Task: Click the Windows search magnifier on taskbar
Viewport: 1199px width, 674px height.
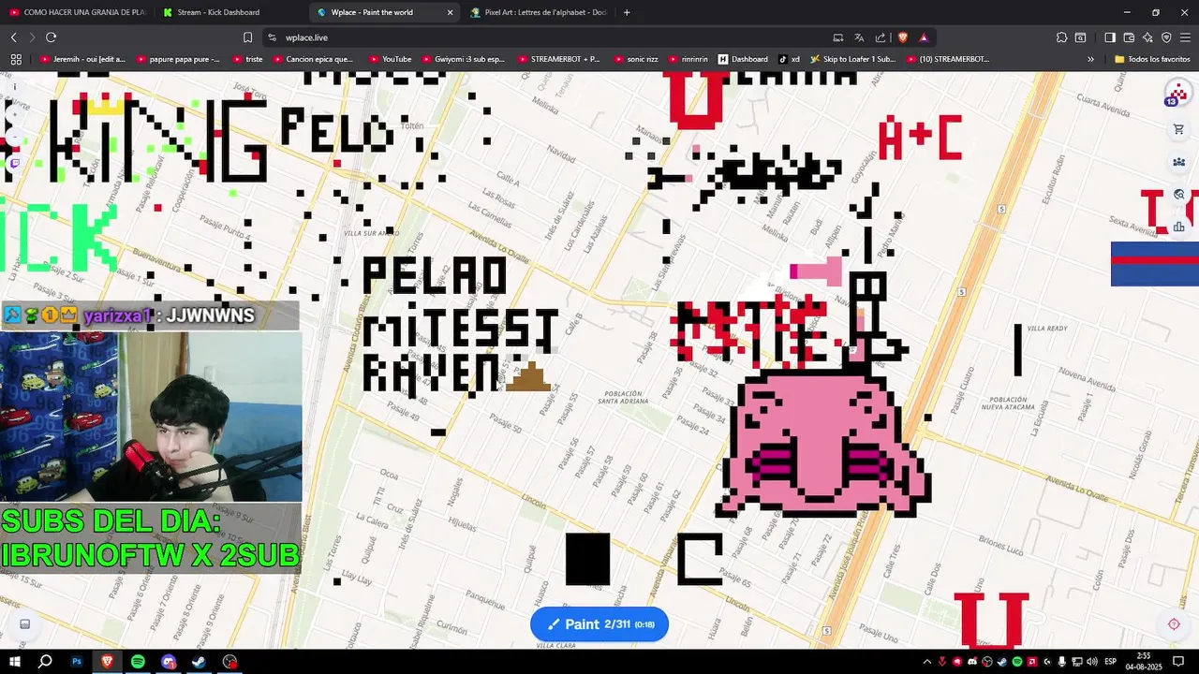Action: (44, 662)
